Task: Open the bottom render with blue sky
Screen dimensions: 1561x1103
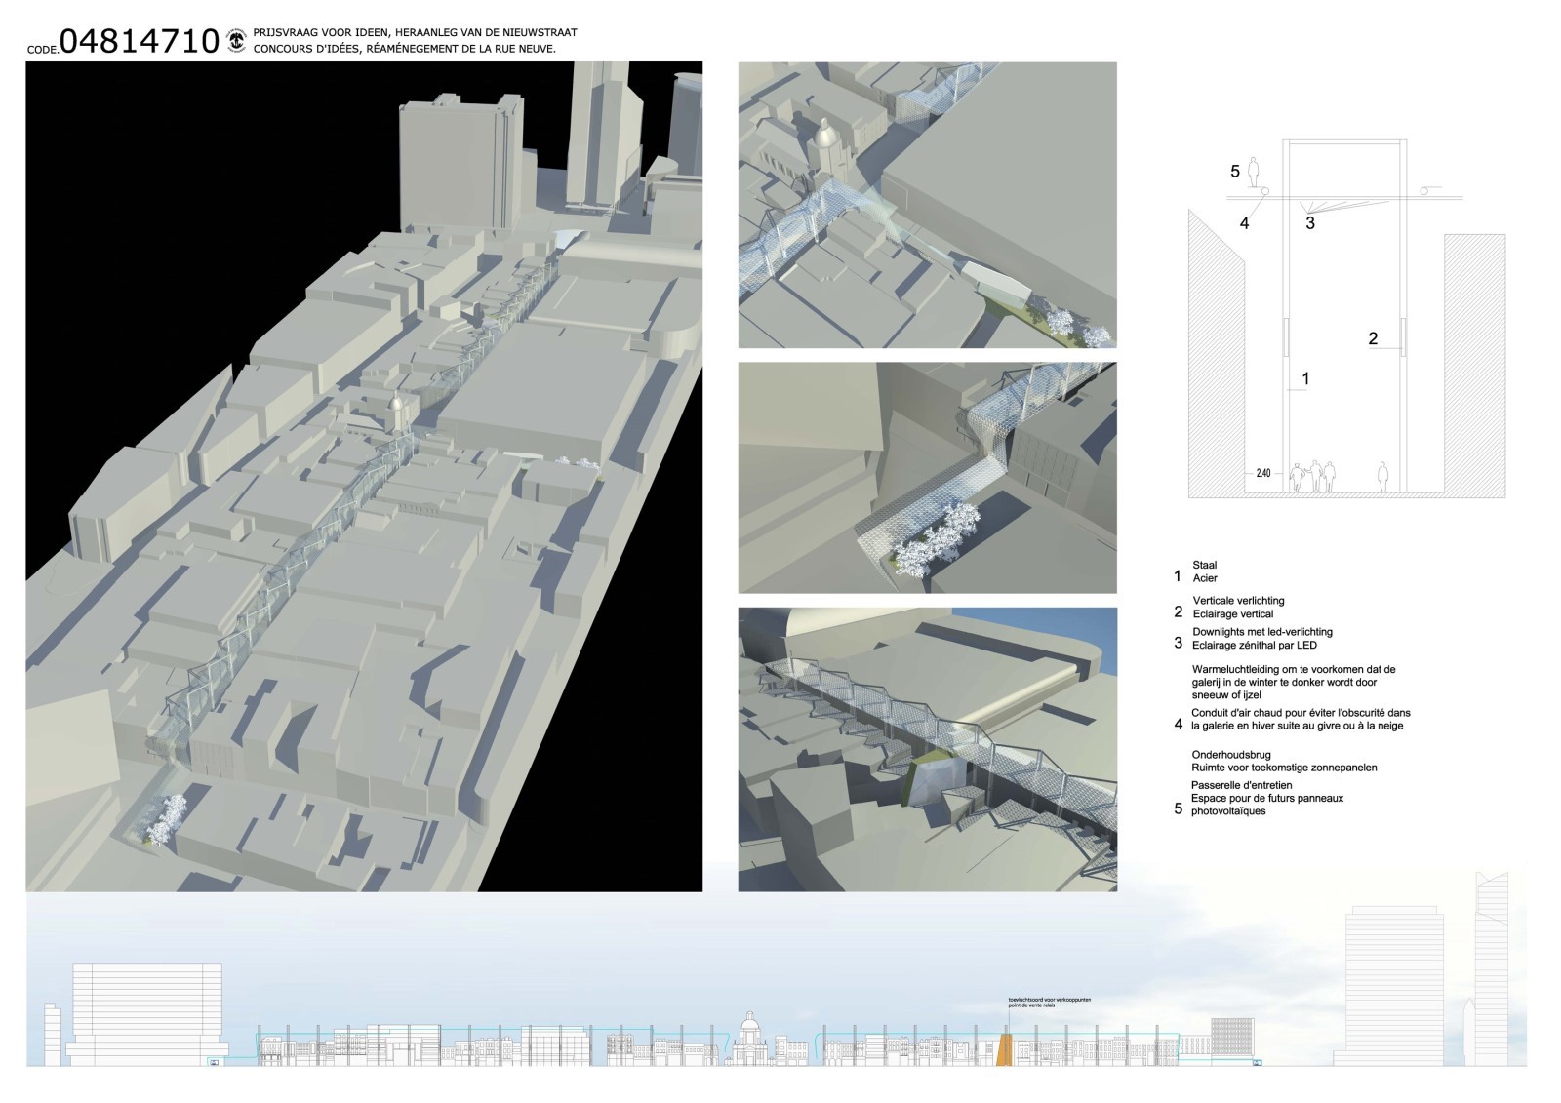Action: point(927,749)
